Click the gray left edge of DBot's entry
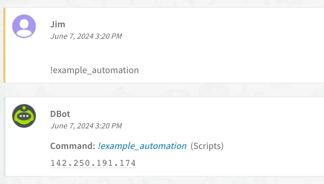Viewport: 324px width, 184px height. 4,137
